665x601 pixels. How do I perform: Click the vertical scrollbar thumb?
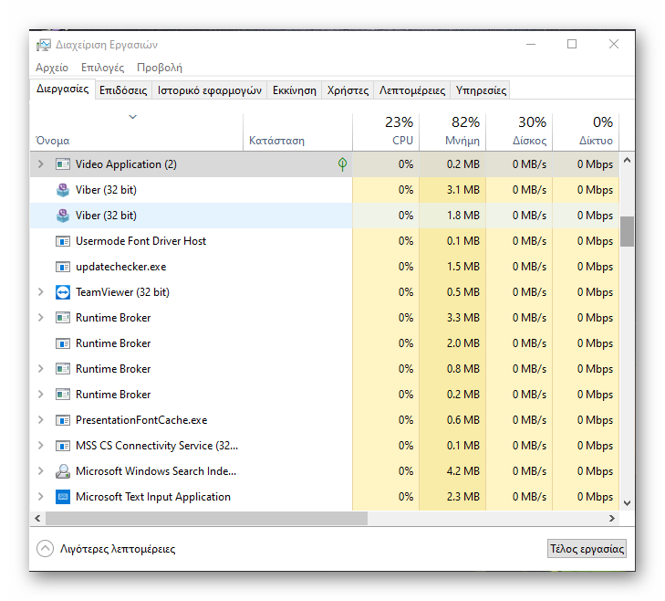point(627,231)
